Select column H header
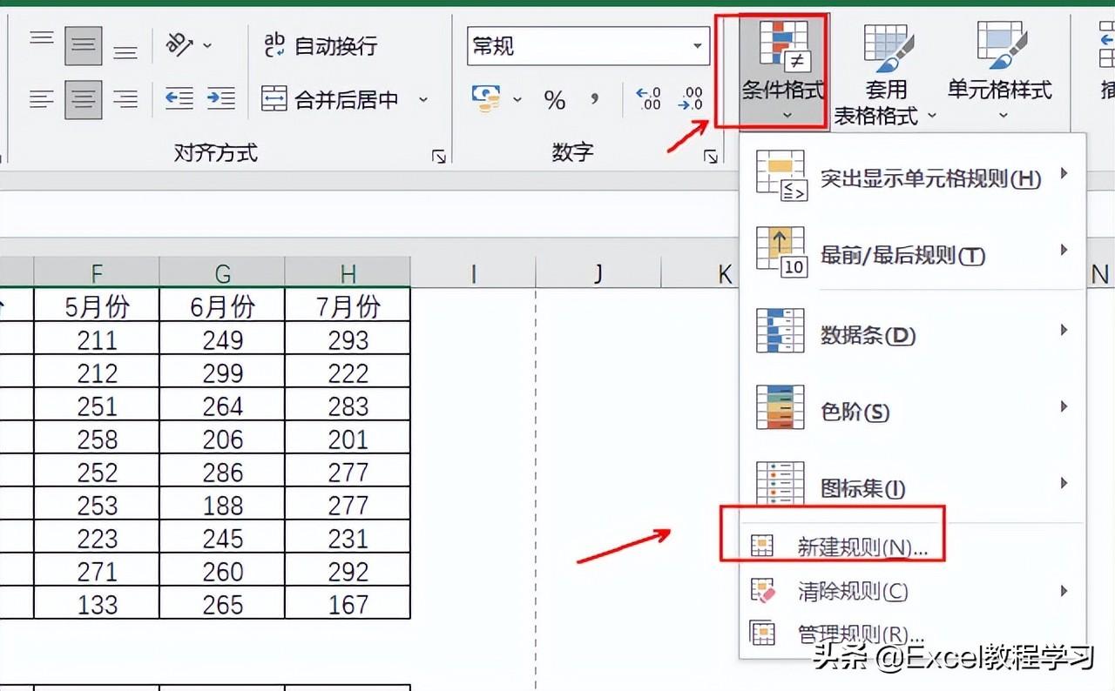 tap(348, 272)
